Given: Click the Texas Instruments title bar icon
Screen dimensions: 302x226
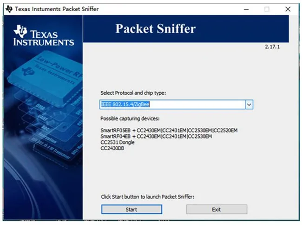Looking at the screenshot, I should click(9, 9).
